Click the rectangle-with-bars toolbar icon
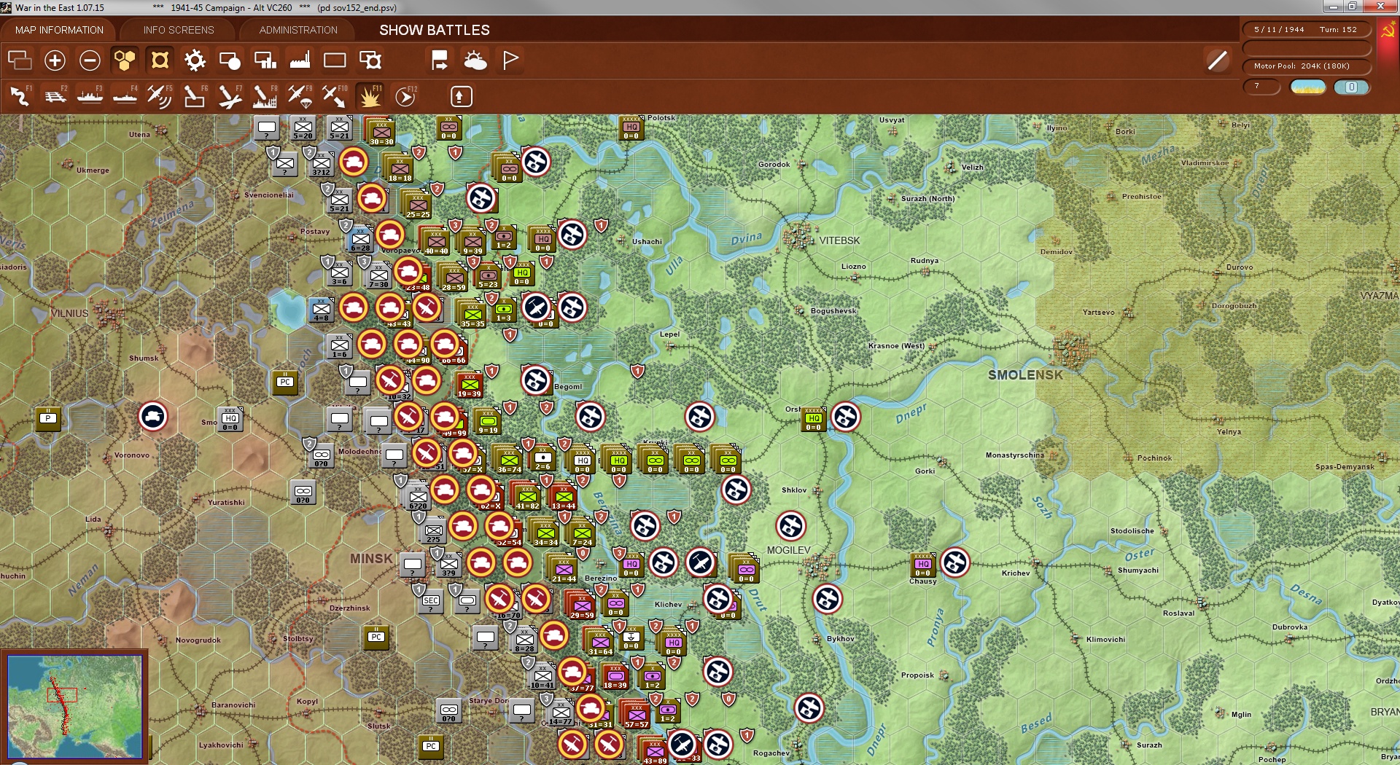This screenshot has height=765, width=1400. (265, 60)
